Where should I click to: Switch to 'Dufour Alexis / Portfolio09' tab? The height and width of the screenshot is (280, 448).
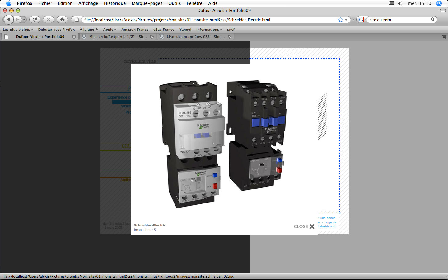coord(40,37)
